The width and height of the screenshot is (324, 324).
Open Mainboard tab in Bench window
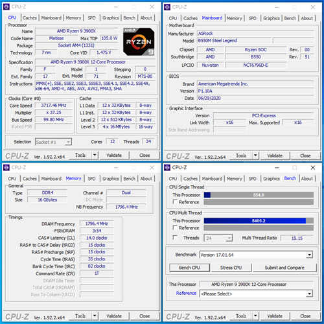coord(212,179)
